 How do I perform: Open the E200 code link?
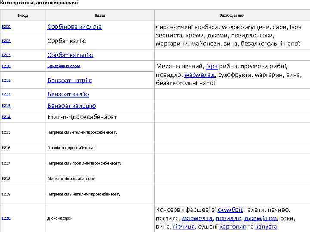(6, 27)
